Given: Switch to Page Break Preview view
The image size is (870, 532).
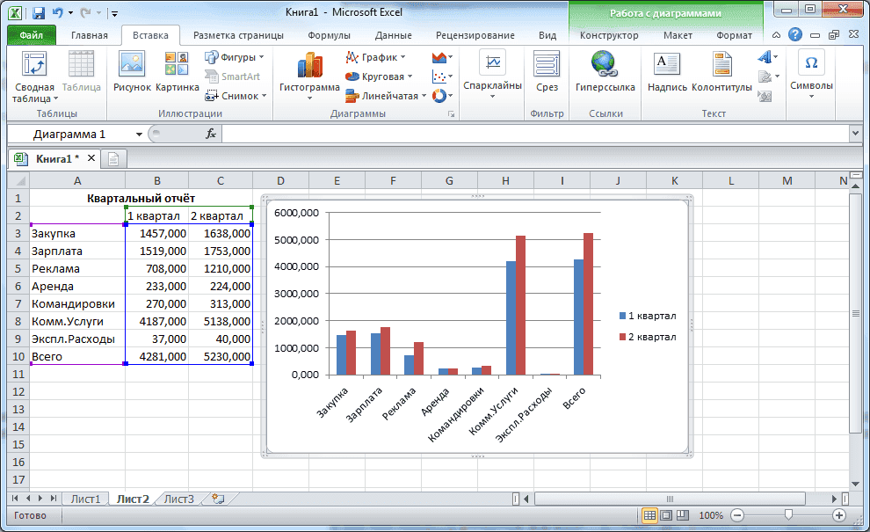Looking at the screenshot, I should pos(681,515).
